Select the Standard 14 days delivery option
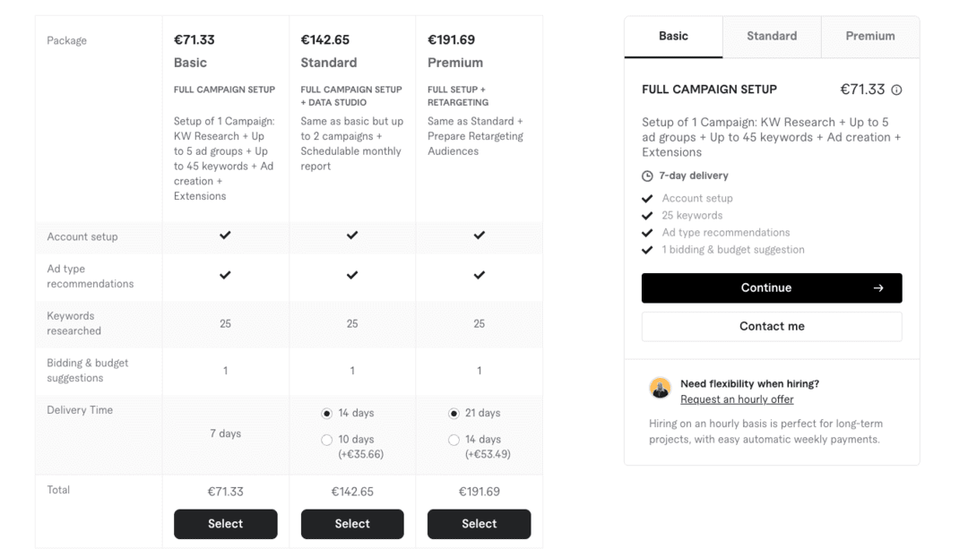968x557 pixels. (327, 414)
